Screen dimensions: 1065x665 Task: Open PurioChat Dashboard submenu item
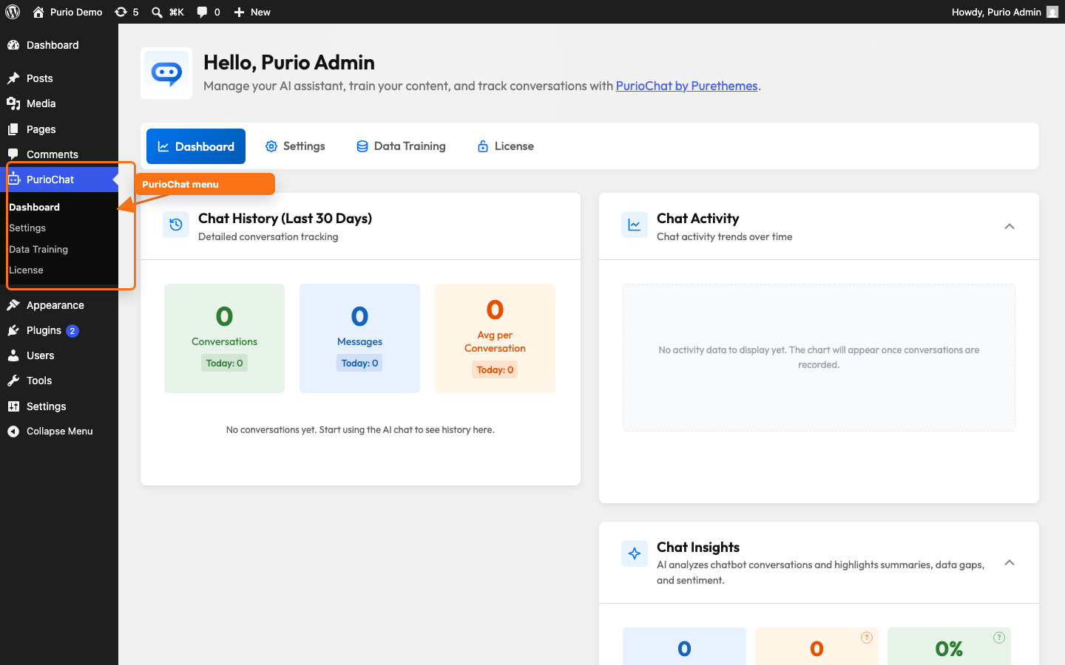coord(34,207)
